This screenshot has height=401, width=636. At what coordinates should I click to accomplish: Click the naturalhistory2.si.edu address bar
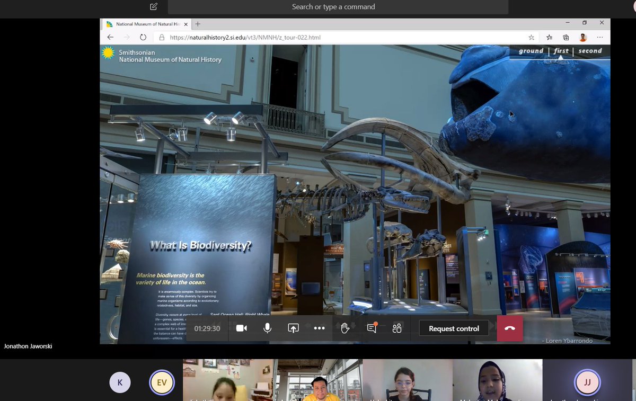(347, 38)
